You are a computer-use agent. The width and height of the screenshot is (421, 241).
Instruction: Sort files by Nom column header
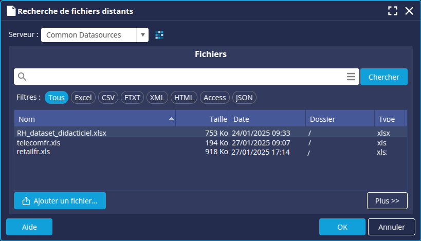(x=93, y=119)
